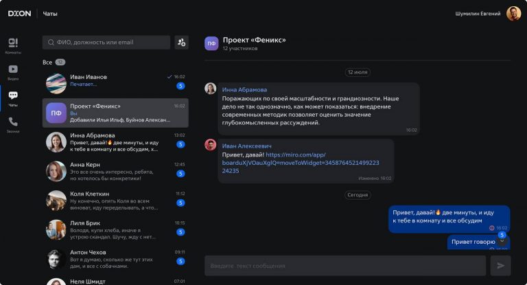Click the Привет говорю outgoing message
This screenshot has width=527, height=285.
[x=478, y=242]
